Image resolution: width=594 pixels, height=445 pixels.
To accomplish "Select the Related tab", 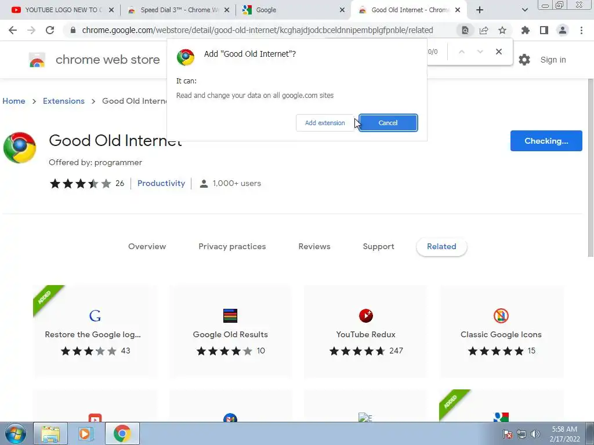I will click(441, 246).
